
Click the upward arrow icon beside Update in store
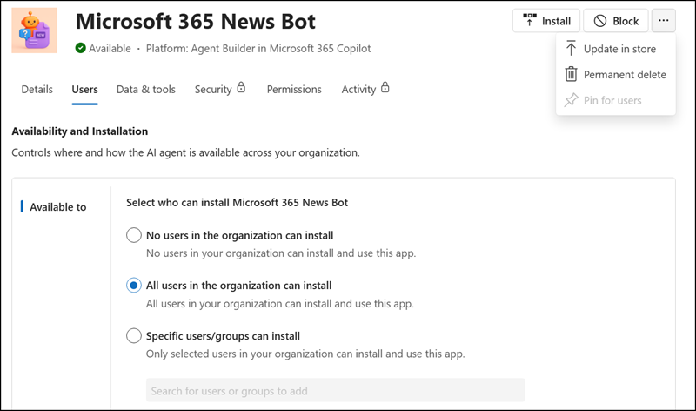click(571, 49)
